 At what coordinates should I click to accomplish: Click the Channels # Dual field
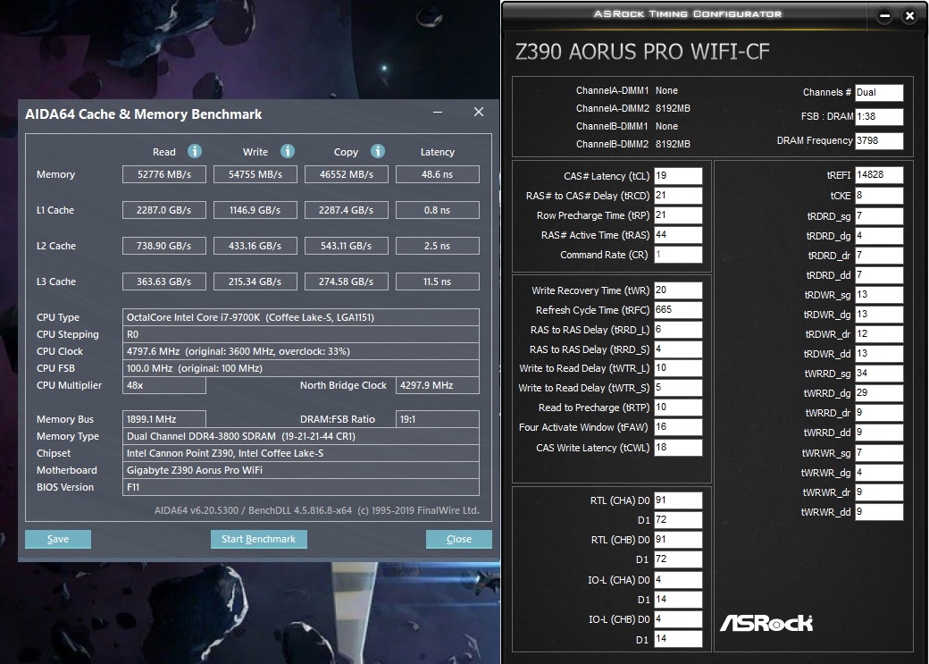pyautogui.click(x=879, y=92)
